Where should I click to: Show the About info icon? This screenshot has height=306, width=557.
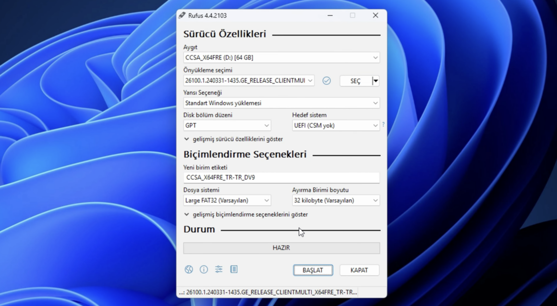pos(204,269)
